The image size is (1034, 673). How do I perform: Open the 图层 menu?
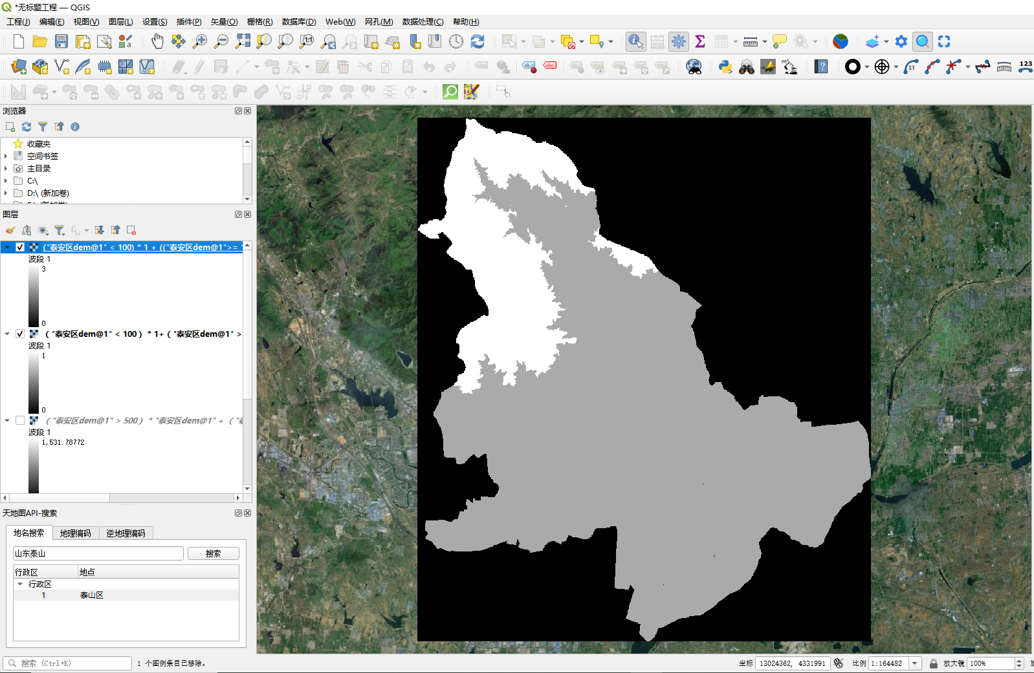coord(121,21)
